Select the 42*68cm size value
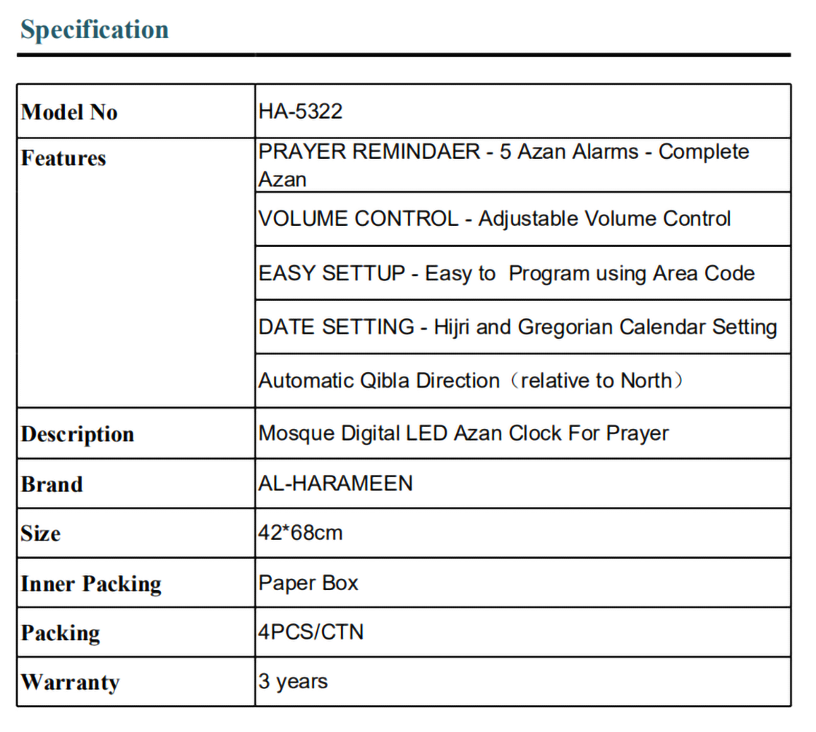 click(300, 532)
